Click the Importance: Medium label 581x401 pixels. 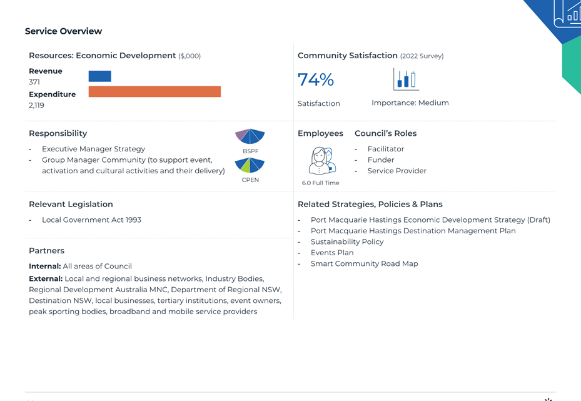410,103
